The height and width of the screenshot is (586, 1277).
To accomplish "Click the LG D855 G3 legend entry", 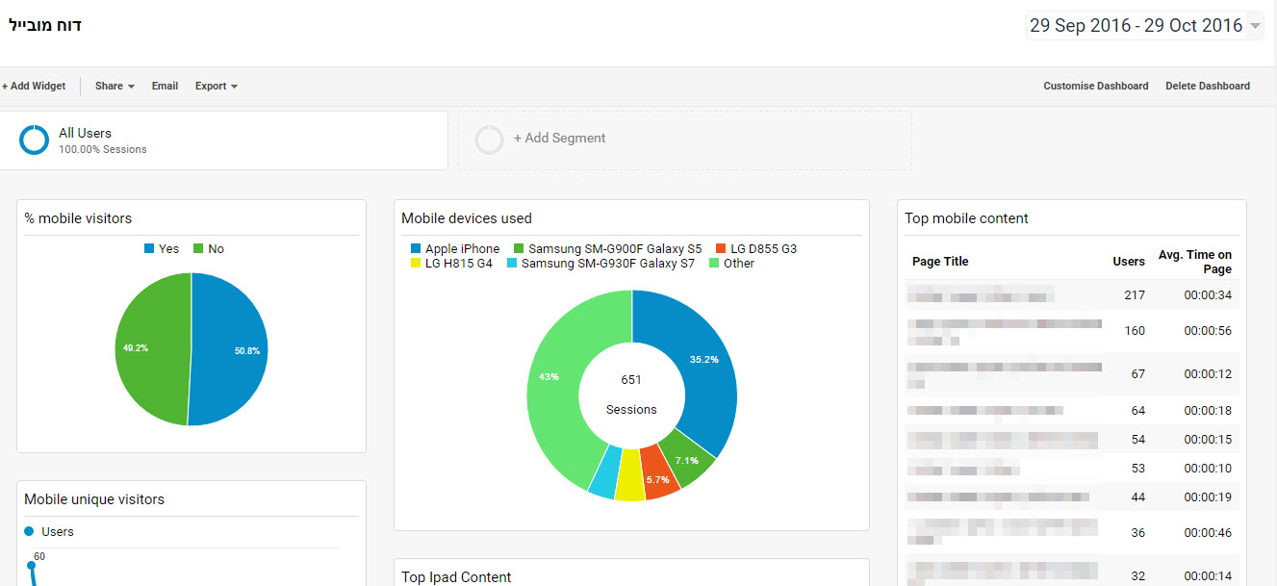I will coord(756,248).
